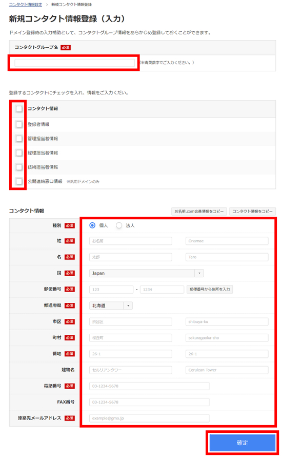Click the 電話番号 input field
282x458 pixels.
pyautogui.click(x=149, y=386)
